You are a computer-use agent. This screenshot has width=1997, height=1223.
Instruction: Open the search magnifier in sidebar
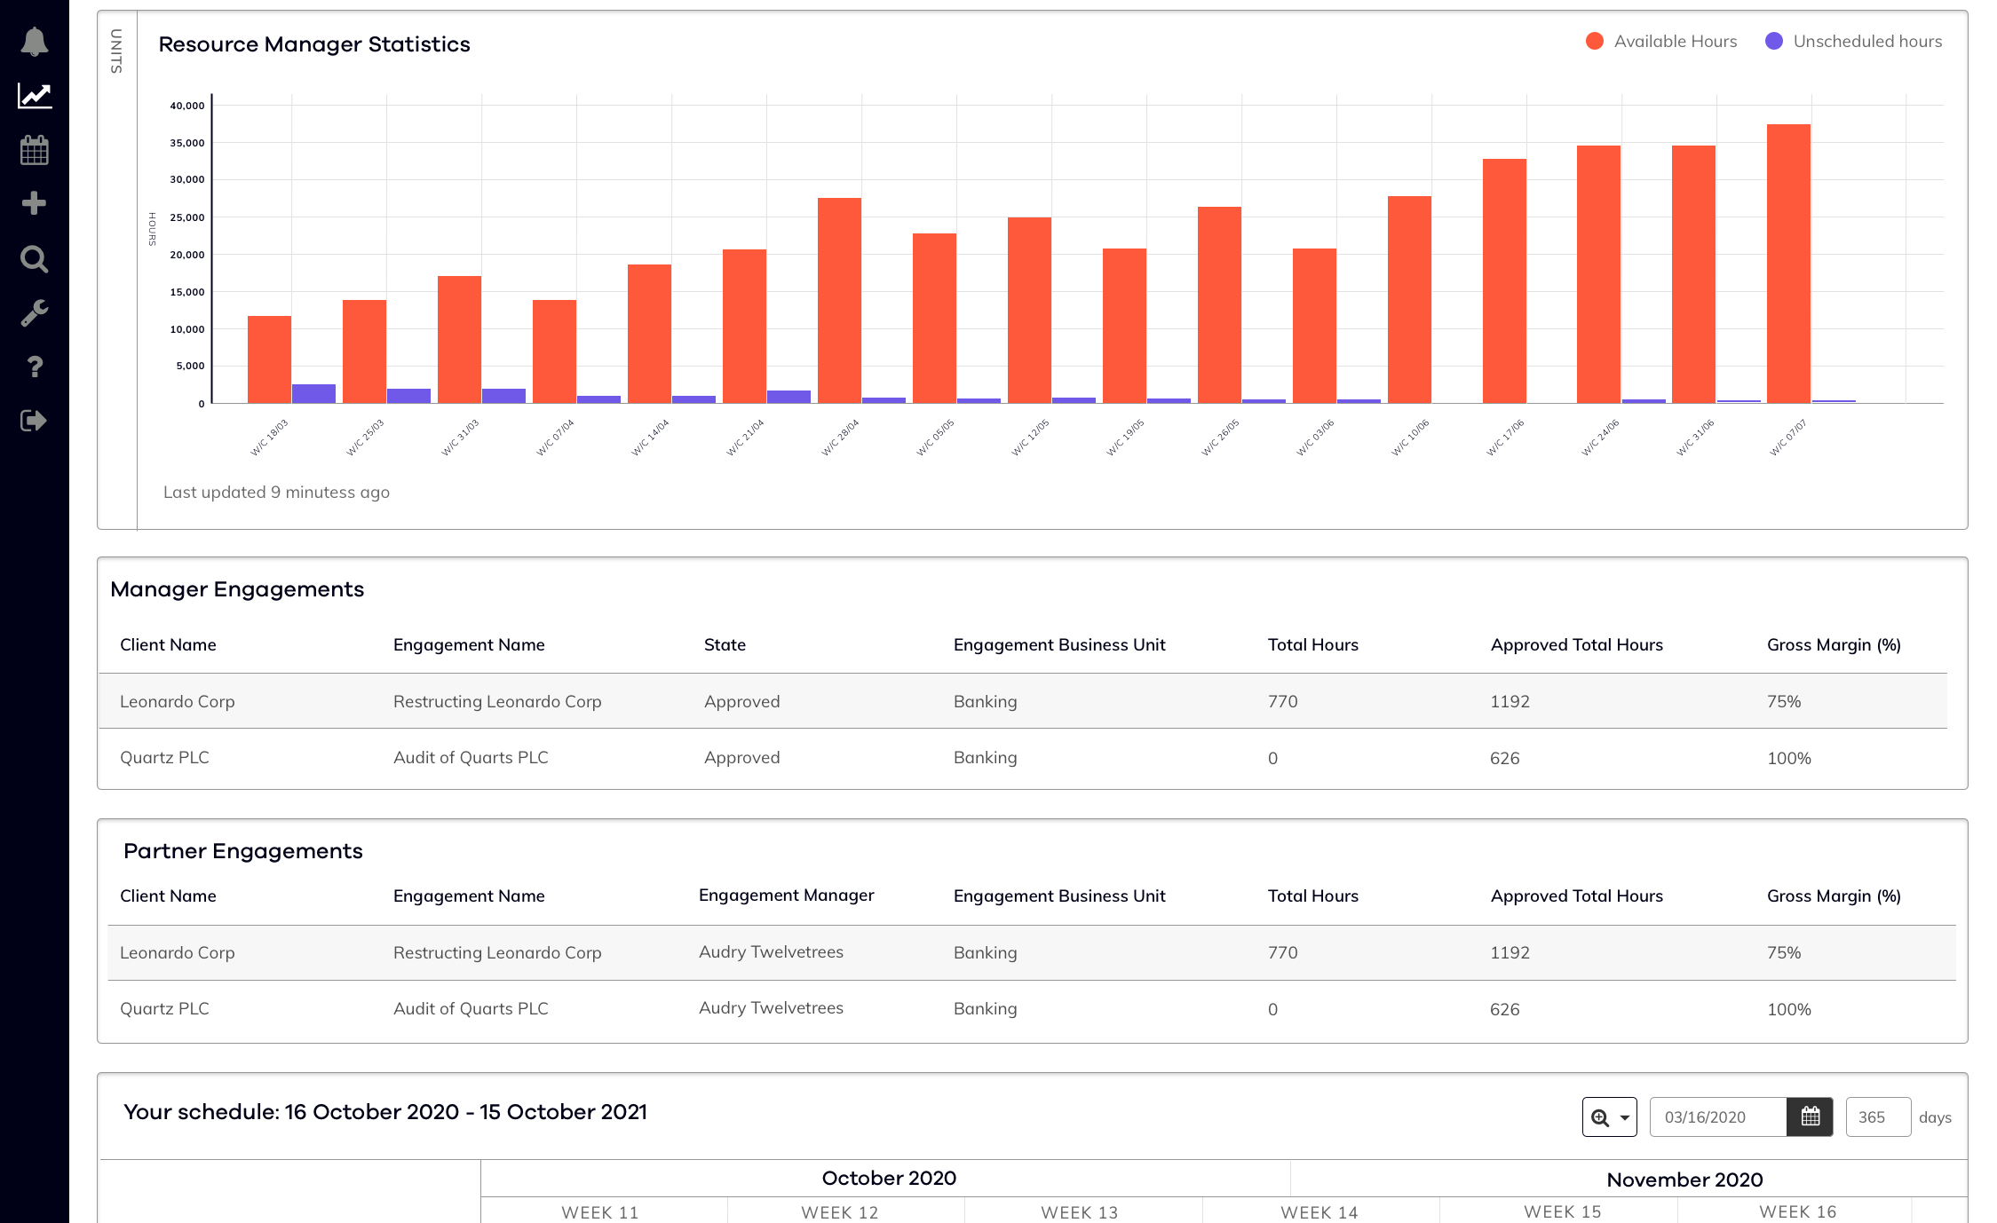[x=34, y=259]
